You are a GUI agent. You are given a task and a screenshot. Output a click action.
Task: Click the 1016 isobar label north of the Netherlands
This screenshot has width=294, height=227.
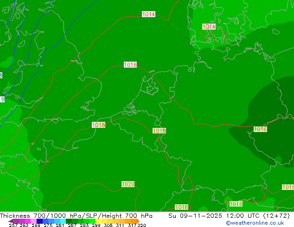(130, 65)
